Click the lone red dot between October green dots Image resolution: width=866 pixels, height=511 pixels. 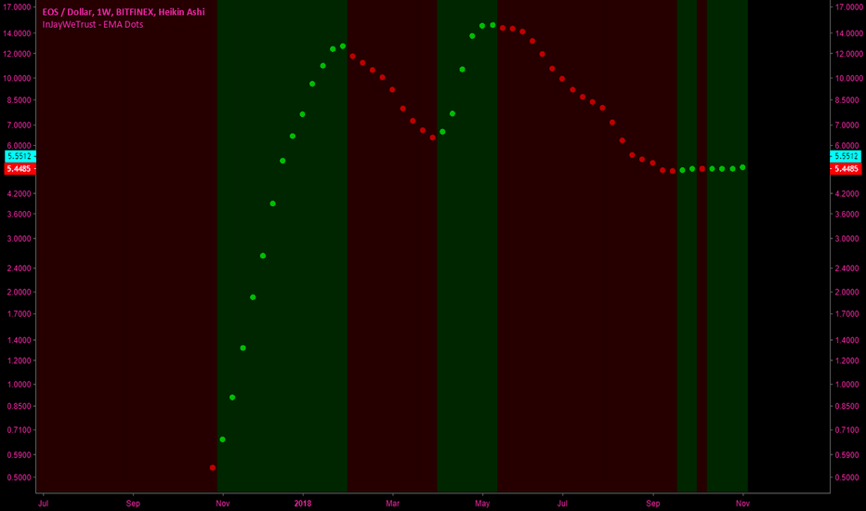702,169
